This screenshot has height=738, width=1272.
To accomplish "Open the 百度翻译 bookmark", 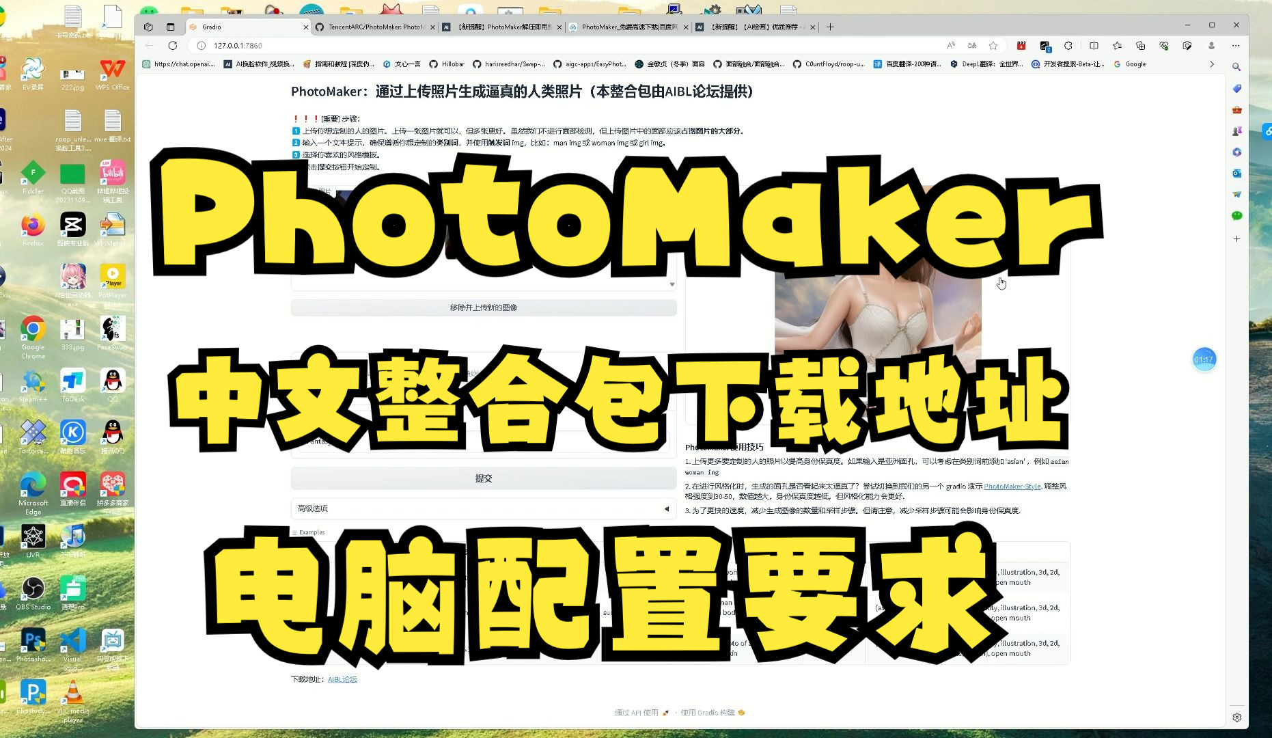I will click(x=907, y=64).
